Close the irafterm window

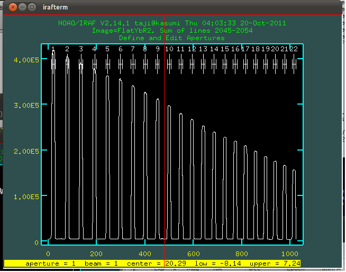[13, 7]
